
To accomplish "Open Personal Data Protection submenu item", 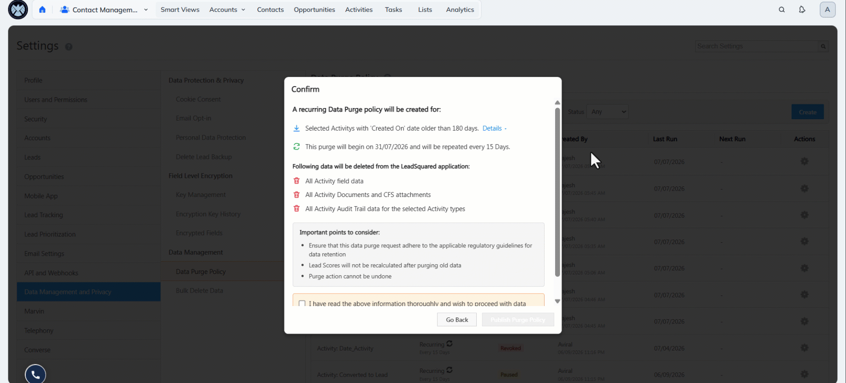I will pos(211,137).
